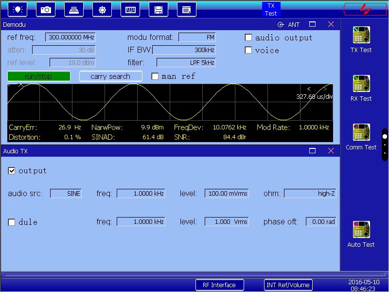Click the NarwPow 9.9 dBm reading
Image resolution: width=389 pixels, height=292 pixels.
(x=127, y=128)
